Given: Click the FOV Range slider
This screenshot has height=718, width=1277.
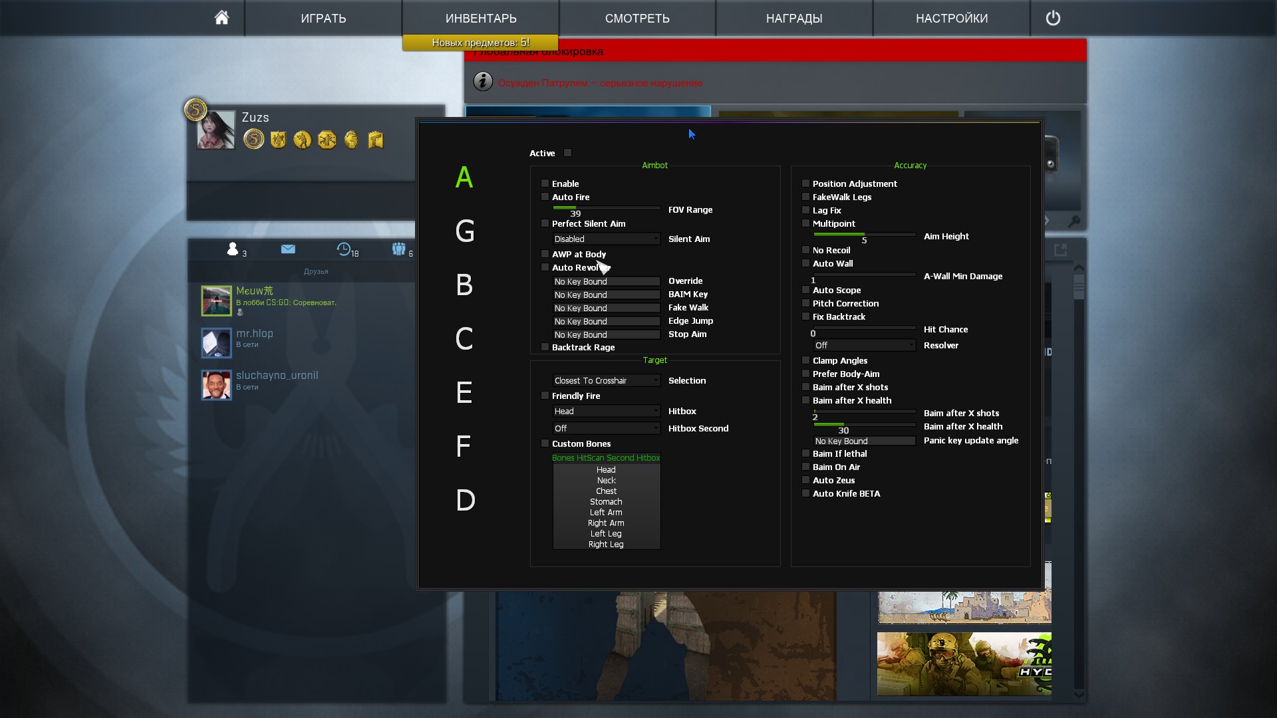Looking at the screenshot, I should tap(606, 207).
